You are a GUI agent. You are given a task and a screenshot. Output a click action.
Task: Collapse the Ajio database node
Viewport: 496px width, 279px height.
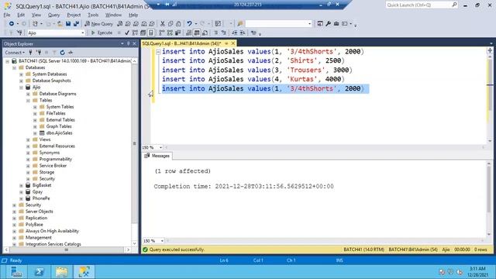(21, 88)
